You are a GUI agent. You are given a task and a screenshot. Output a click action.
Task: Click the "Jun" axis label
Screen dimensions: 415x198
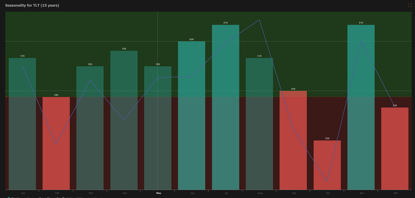tap(193, 193)
